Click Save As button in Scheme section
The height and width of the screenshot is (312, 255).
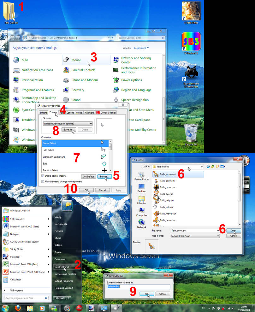[x=69, y=130]
